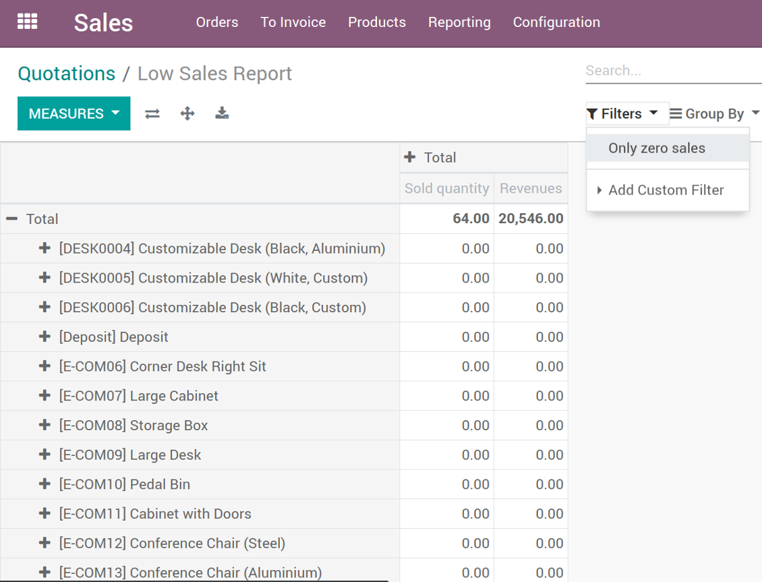The height and width of the screenshot is (582, 762).
Task: Expand E-COM08 Storage Box row
Action: coord(45,425)
